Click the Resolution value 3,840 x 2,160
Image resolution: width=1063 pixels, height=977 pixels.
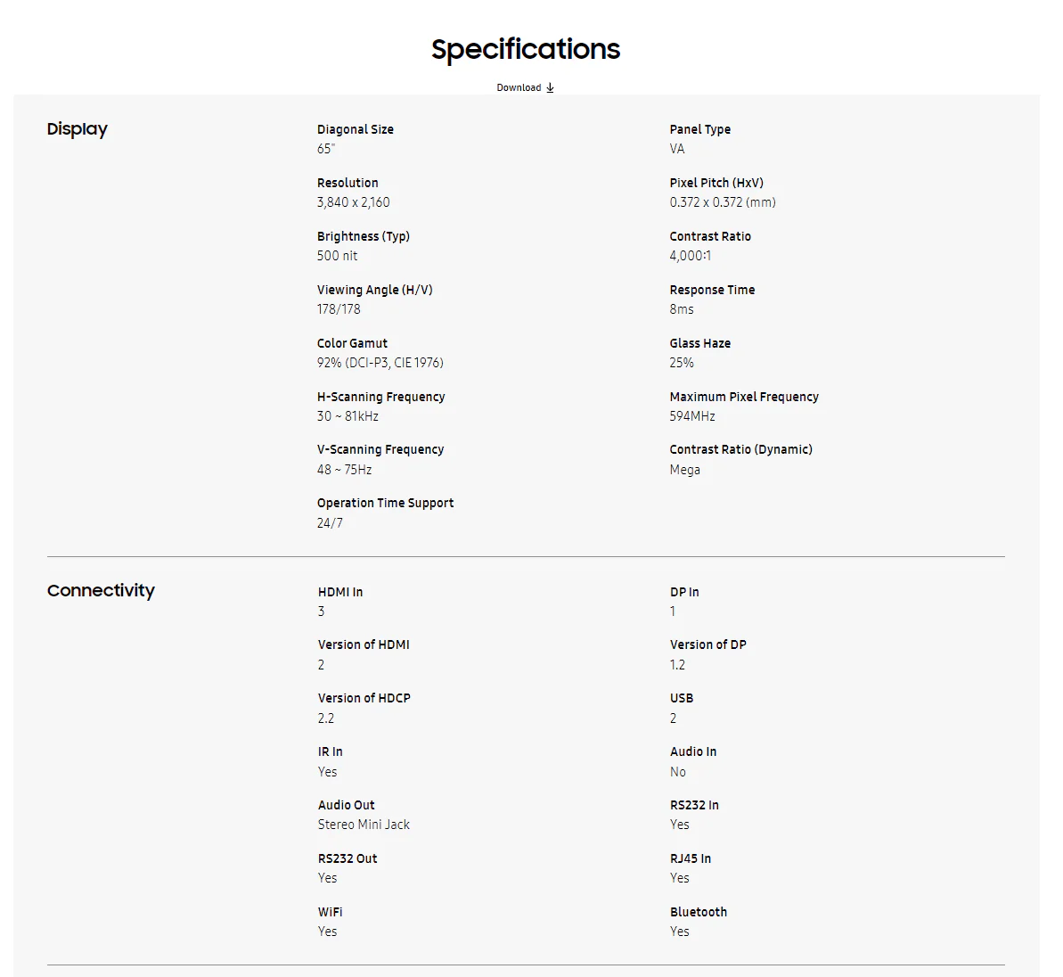pyautogui.click(x=353, y=202)
